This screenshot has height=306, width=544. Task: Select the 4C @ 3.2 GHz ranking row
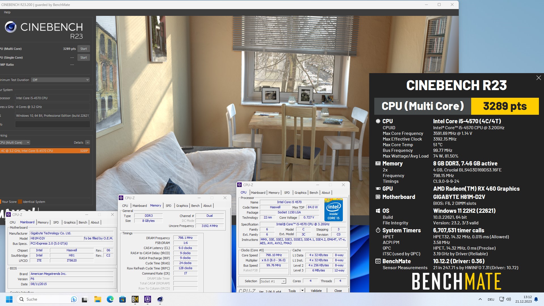coord(45,151)
